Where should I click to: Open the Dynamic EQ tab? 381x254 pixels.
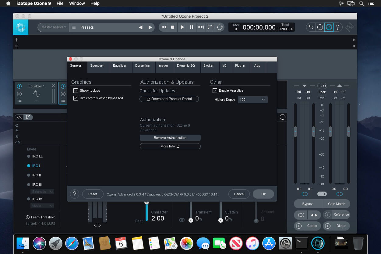(x=186, y=65)
